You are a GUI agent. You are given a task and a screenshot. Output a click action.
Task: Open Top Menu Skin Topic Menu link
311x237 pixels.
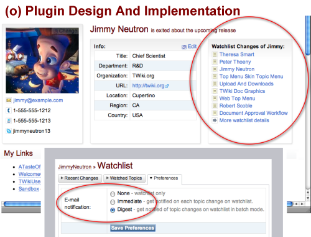[x=251, y=76]
